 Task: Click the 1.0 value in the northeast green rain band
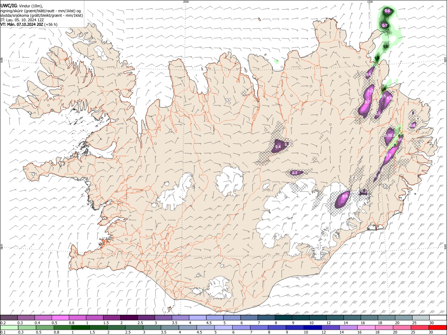[386, 46]
